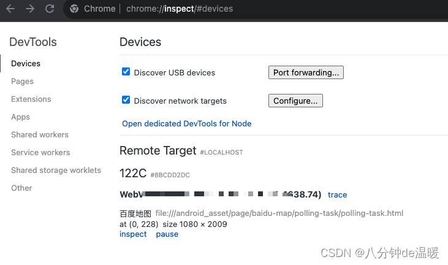Select Devices in the sidebar
This screenshot has height=265, width=448.
(x=26, y=63)
